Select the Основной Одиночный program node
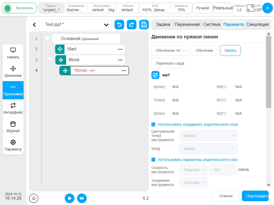Image resolution: width=274 pixels, height=205 pixels. coord(86,38)
